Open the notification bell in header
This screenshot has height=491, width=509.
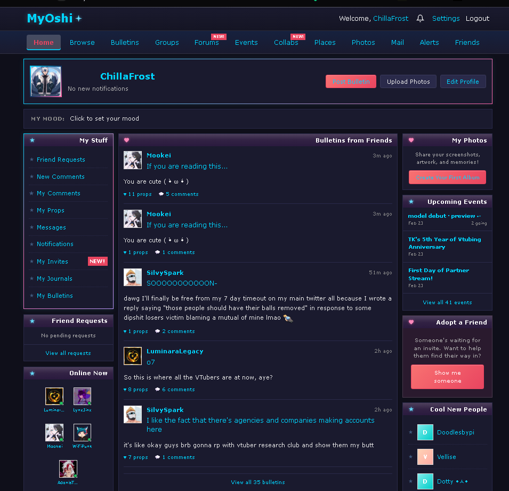tap(420, 19)
